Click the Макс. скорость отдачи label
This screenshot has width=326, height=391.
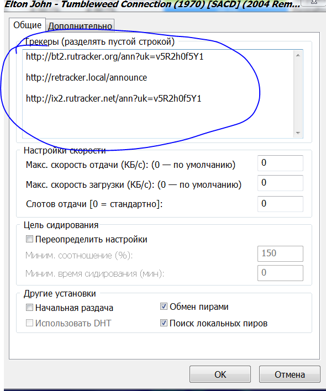tap(130, 165)
